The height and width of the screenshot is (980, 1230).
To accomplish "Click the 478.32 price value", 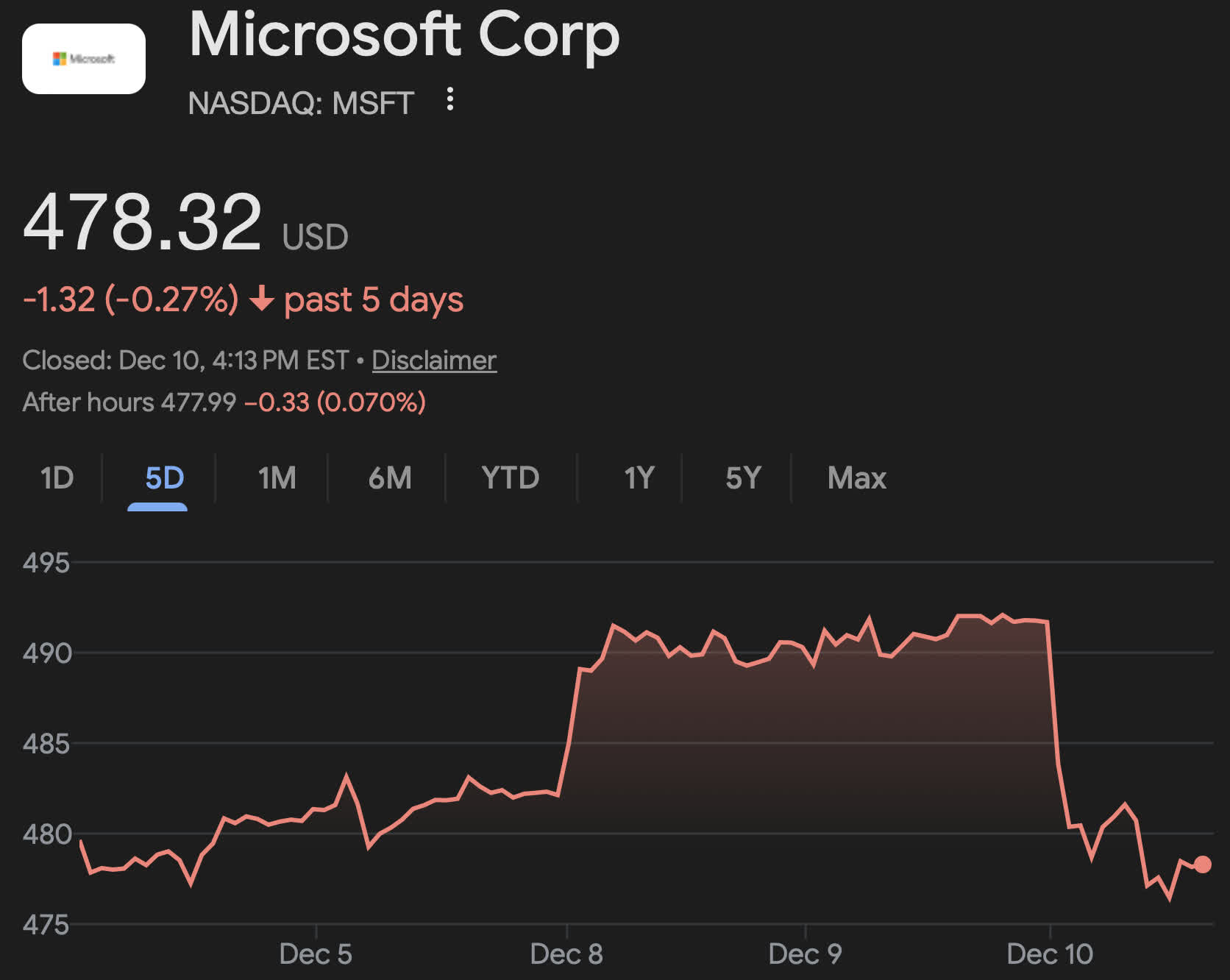I will point(143,221).
